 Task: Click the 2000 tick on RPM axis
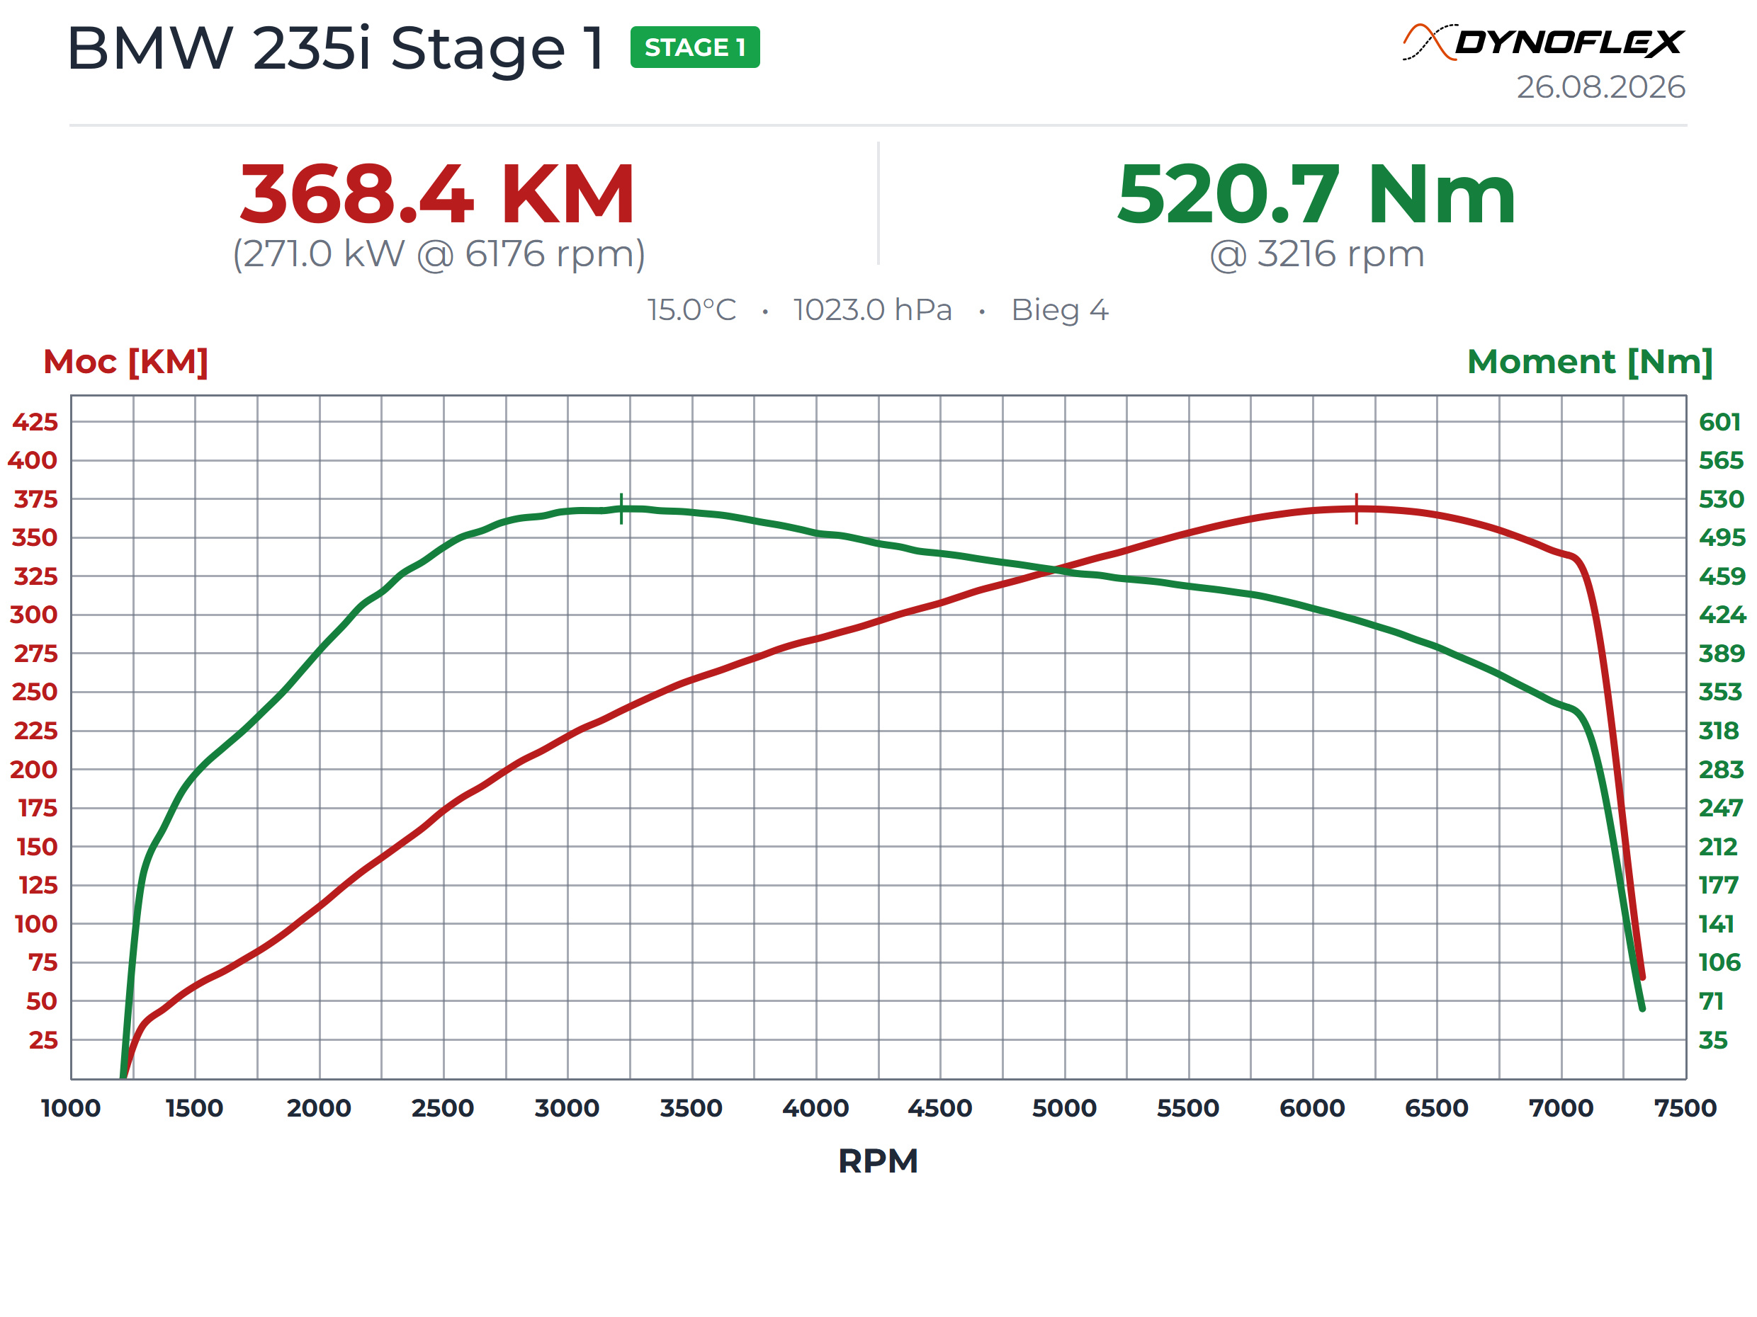(x=320, y=1108)
